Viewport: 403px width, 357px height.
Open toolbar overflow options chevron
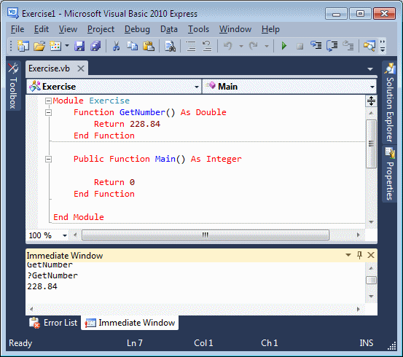(x=383, y=46)
